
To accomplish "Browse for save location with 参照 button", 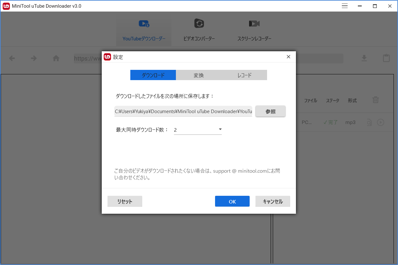I will pyautogui.click(x=270, y=111).
